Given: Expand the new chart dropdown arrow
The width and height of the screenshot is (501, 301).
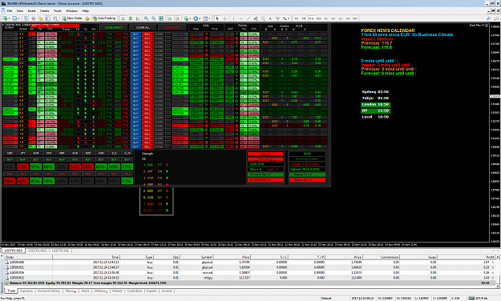Looking at the screenshot, I should pyautogui.click(x=10, y=18).
